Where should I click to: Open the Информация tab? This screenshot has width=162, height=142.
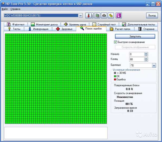[38, 29]
